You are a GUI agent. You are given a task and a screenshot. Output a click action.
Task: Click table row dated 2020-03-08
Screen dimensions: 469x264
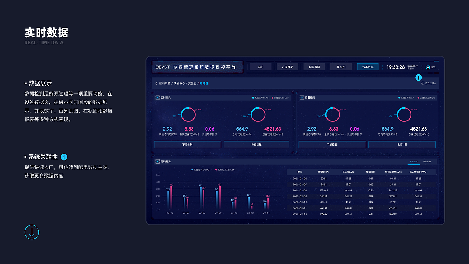pos(361,190)
